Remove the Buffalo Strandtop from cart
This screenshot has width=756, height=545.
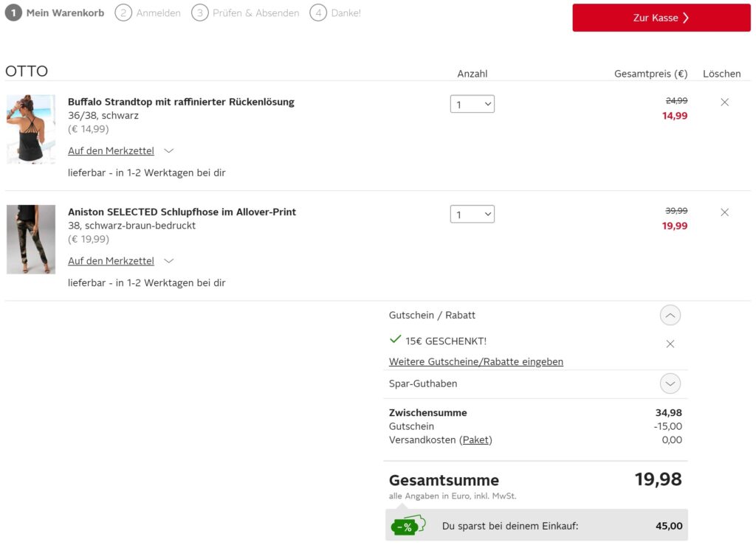724,102
